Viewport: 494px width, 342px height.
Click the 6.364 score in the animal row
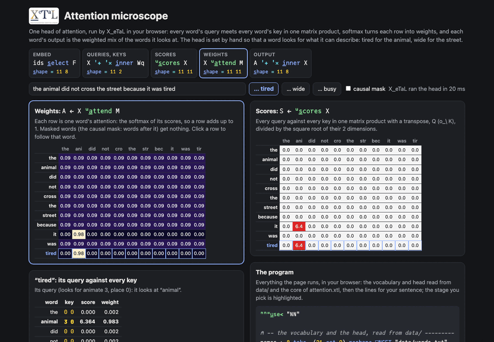[88, 322]
